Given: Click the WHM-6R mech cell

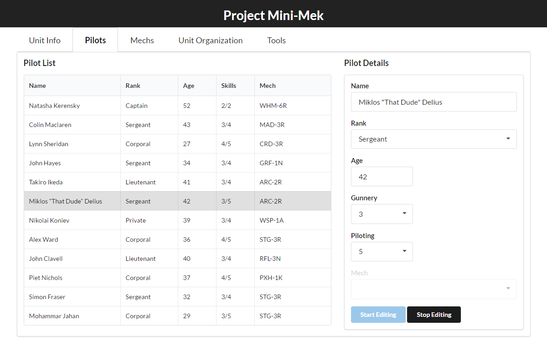Looking at the screenshot, I should (293, 106).
